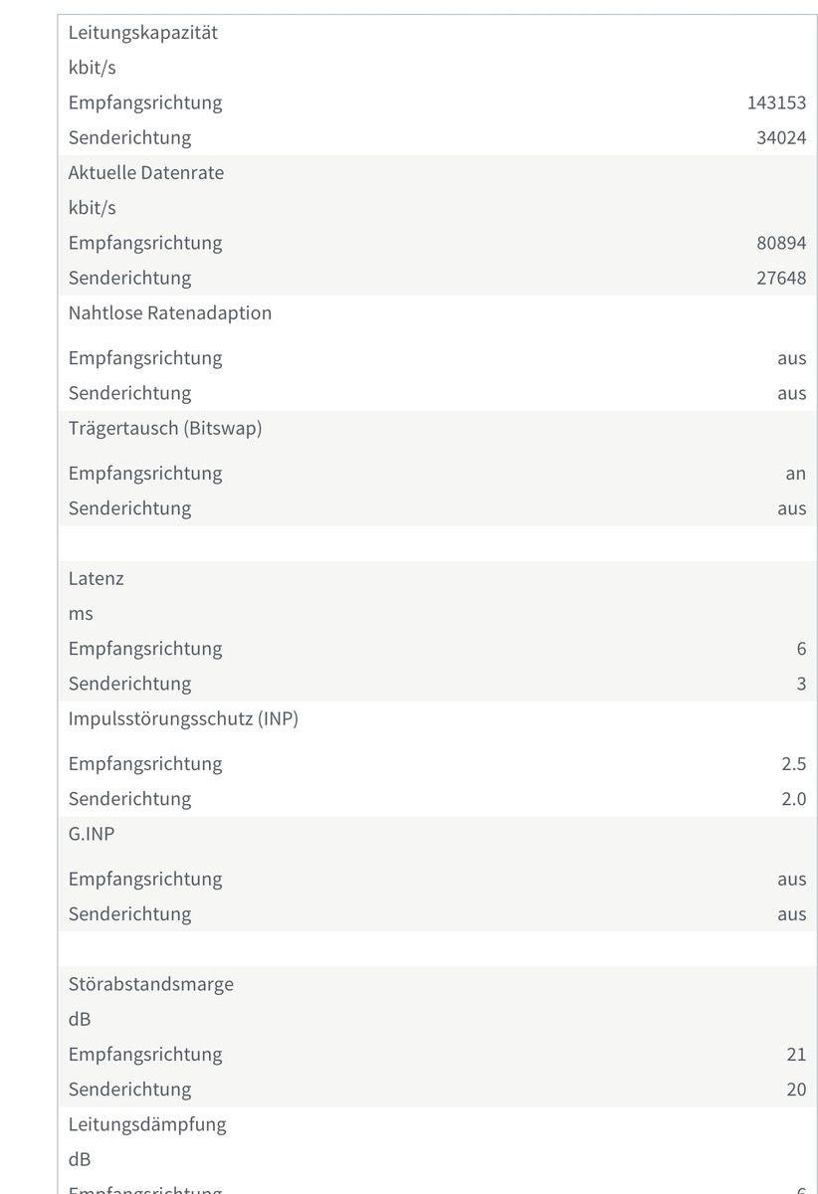Click the 34024 send capacity value
Viewport: 818px width, 1194px height.
[781, 137]
